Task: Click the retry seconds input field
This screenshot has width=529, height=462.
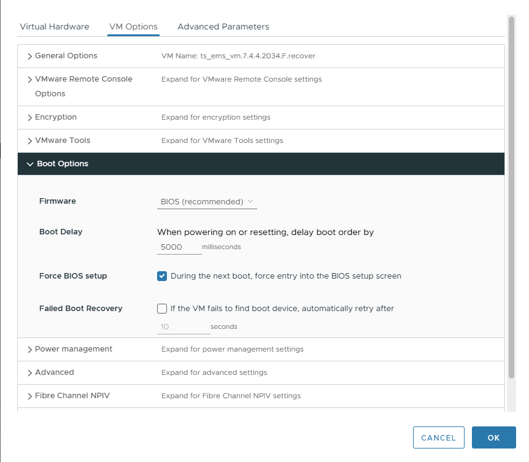Action: 183,327
